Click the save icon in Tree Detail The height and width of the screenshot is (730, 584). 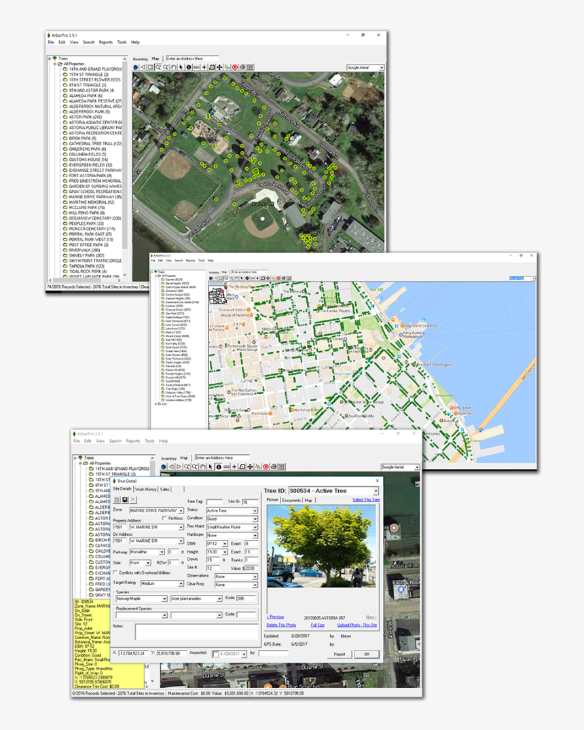124,500
